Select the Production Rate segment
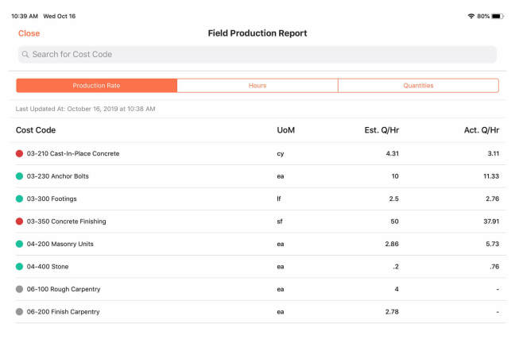This screenshot has height=343, width=515. (x=97, y=85)
